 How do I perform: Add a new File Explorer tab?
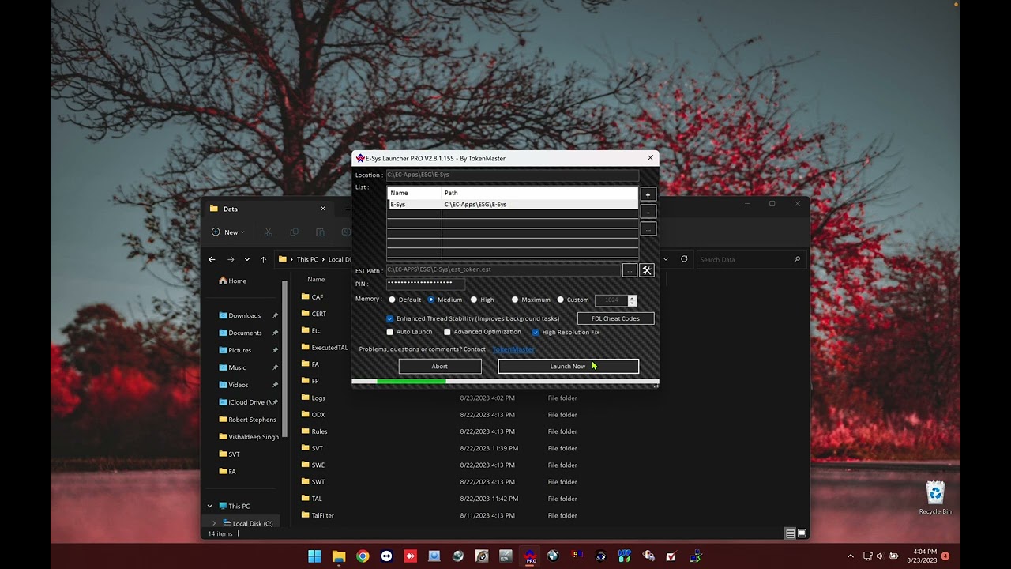347,209
